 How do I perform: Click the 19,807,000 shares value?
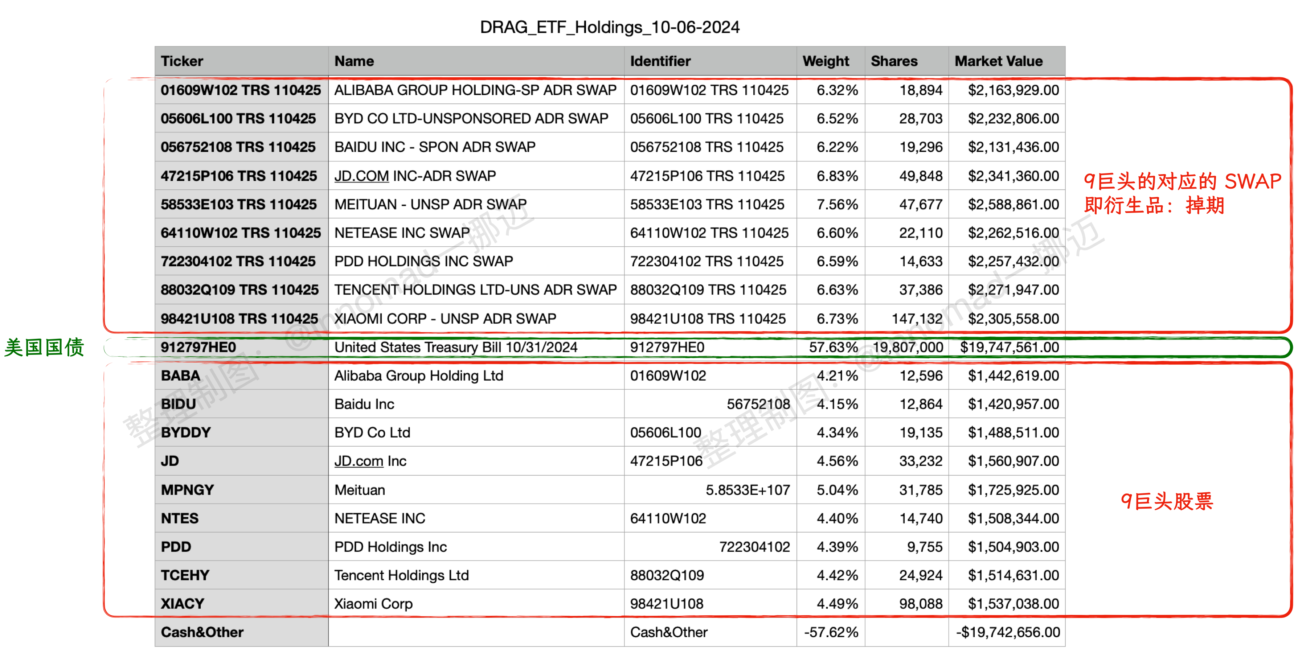coord(908,347)
